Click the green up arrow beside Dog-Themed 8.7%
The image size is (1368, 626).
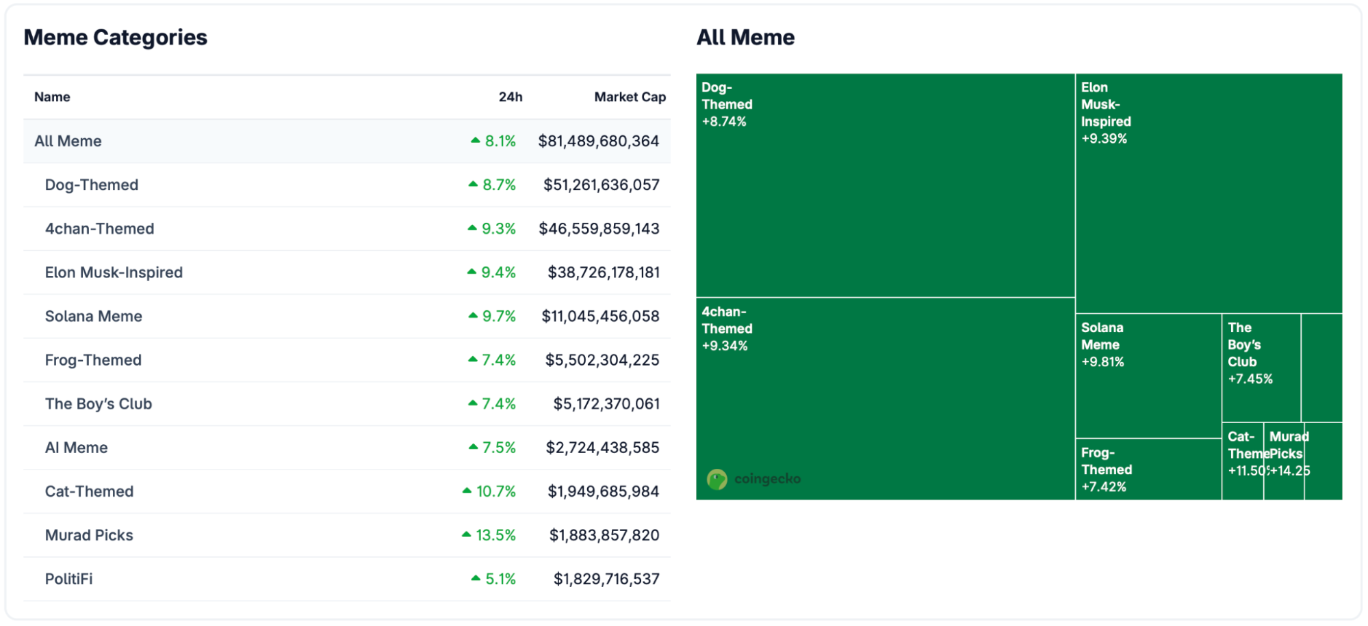point(473,185)
